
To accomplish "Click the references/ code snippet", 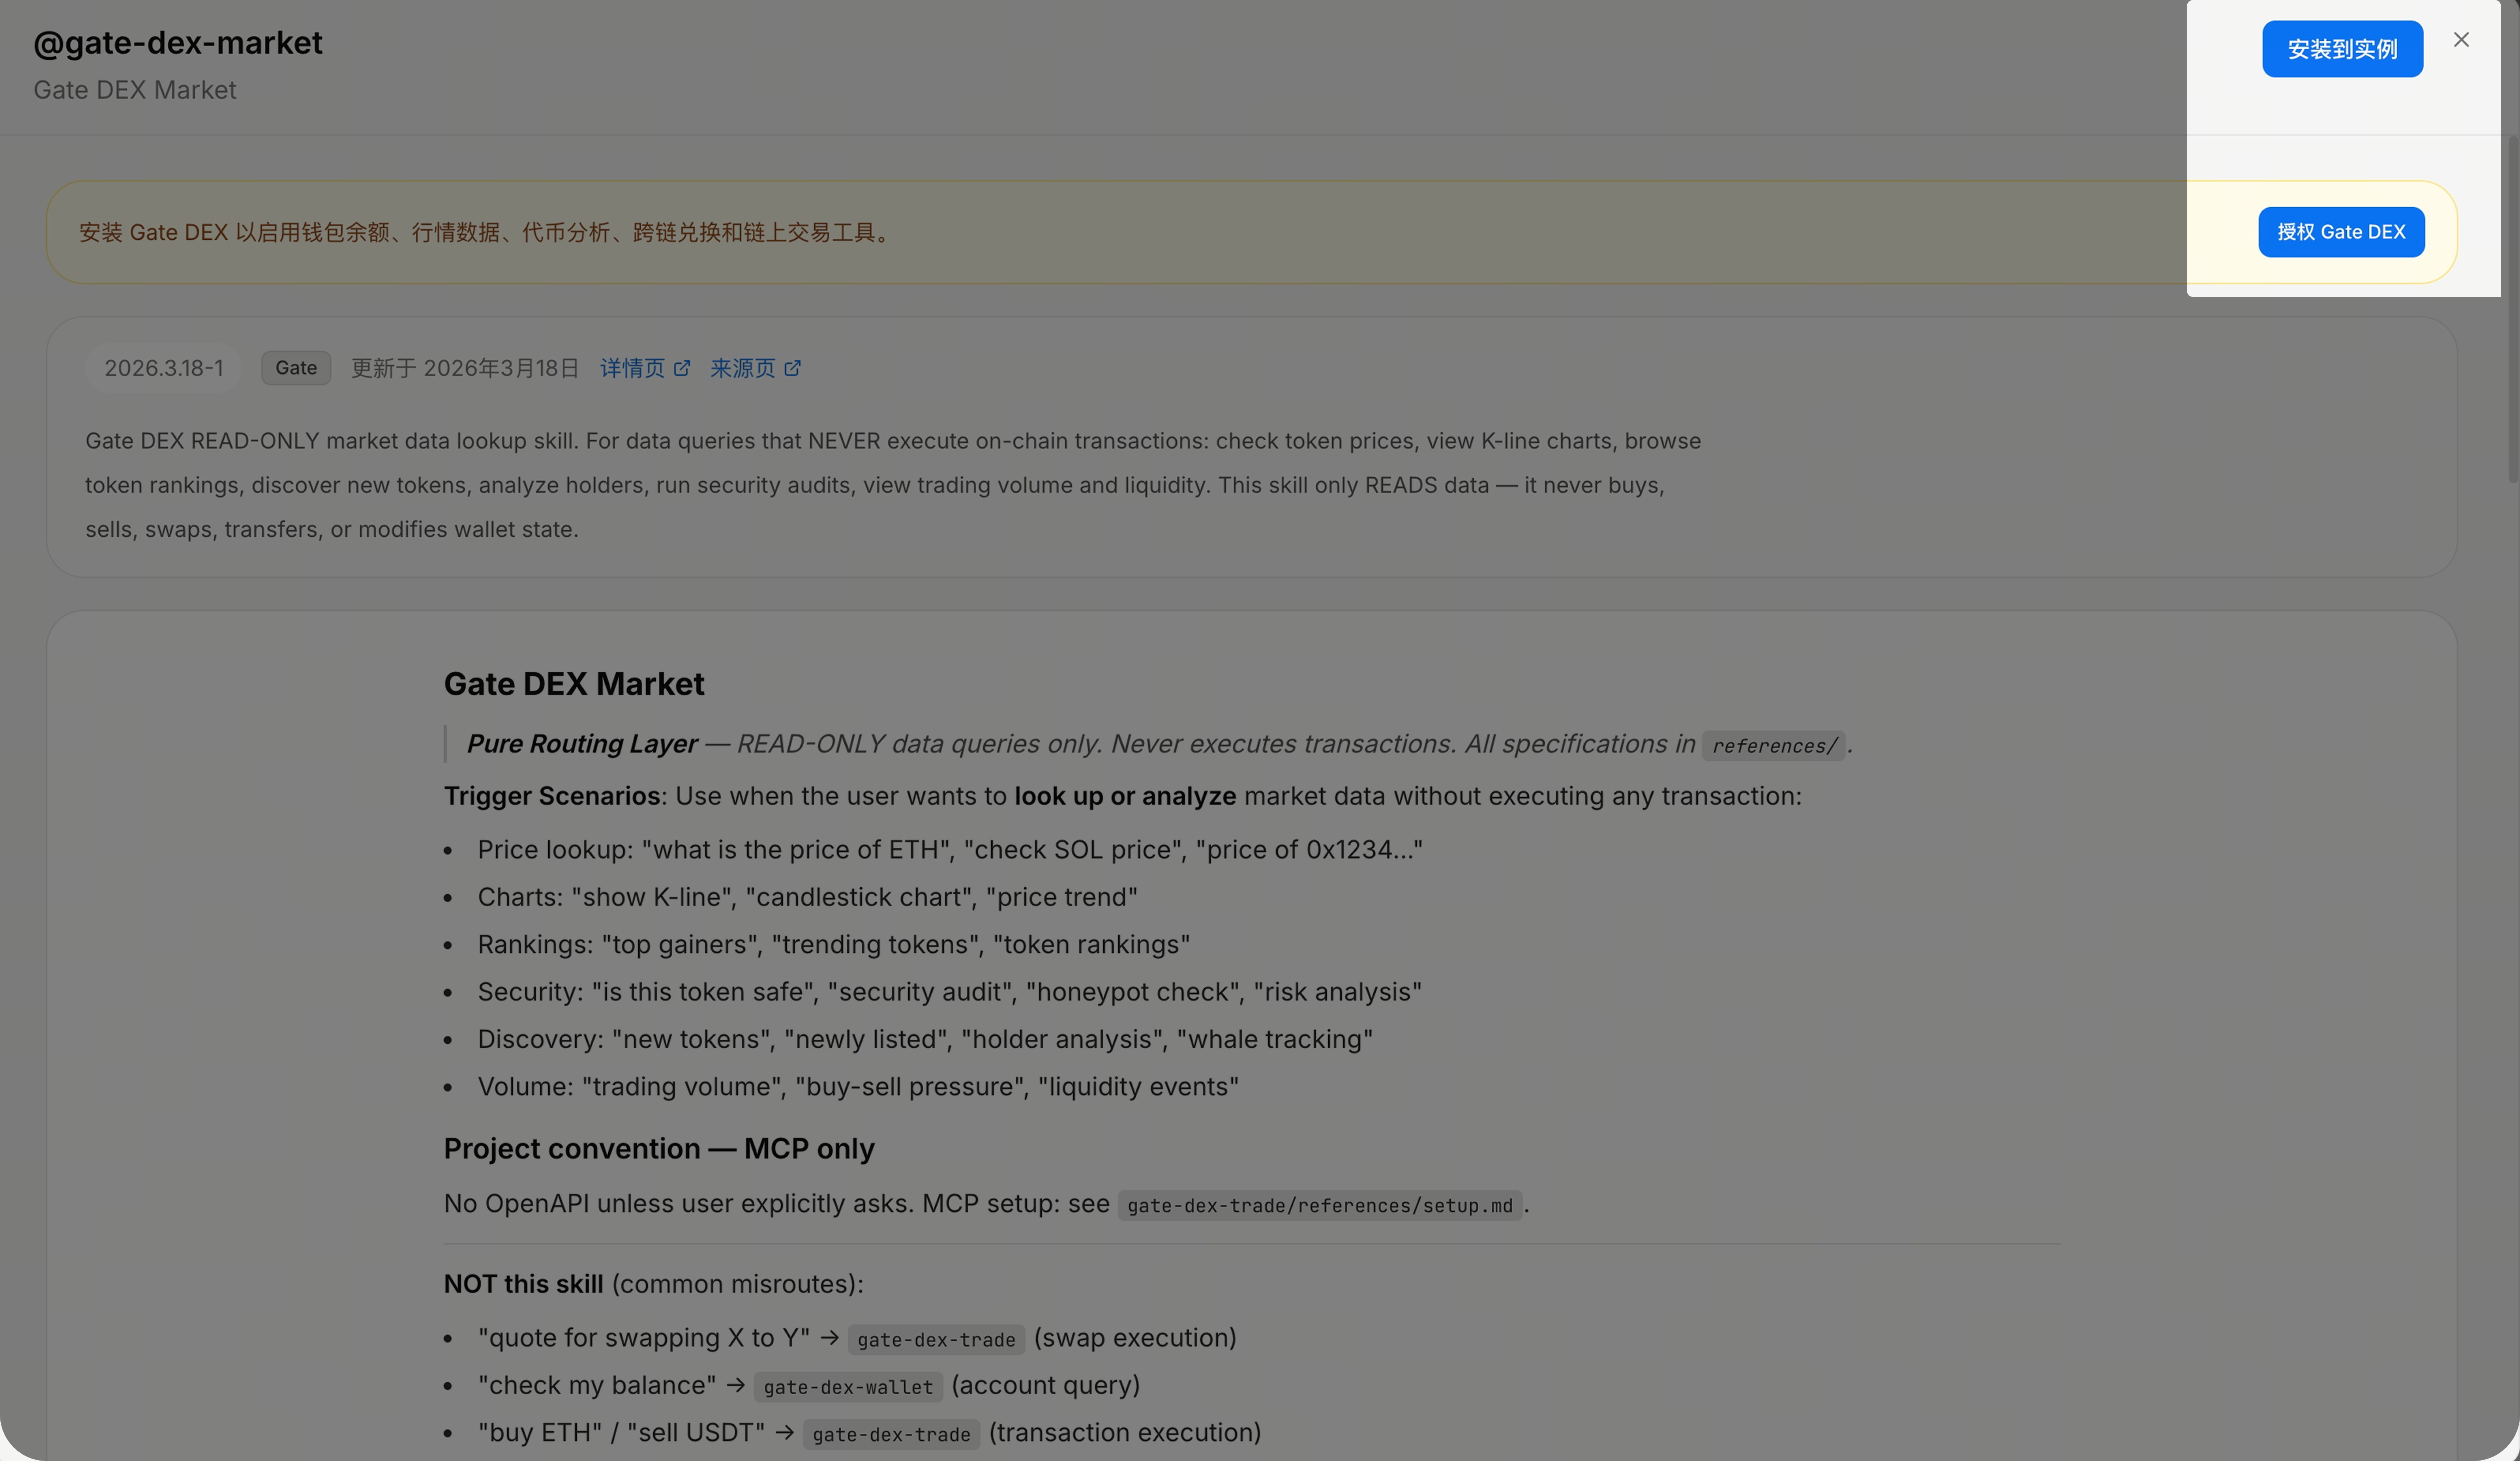I will [1773, 746].
